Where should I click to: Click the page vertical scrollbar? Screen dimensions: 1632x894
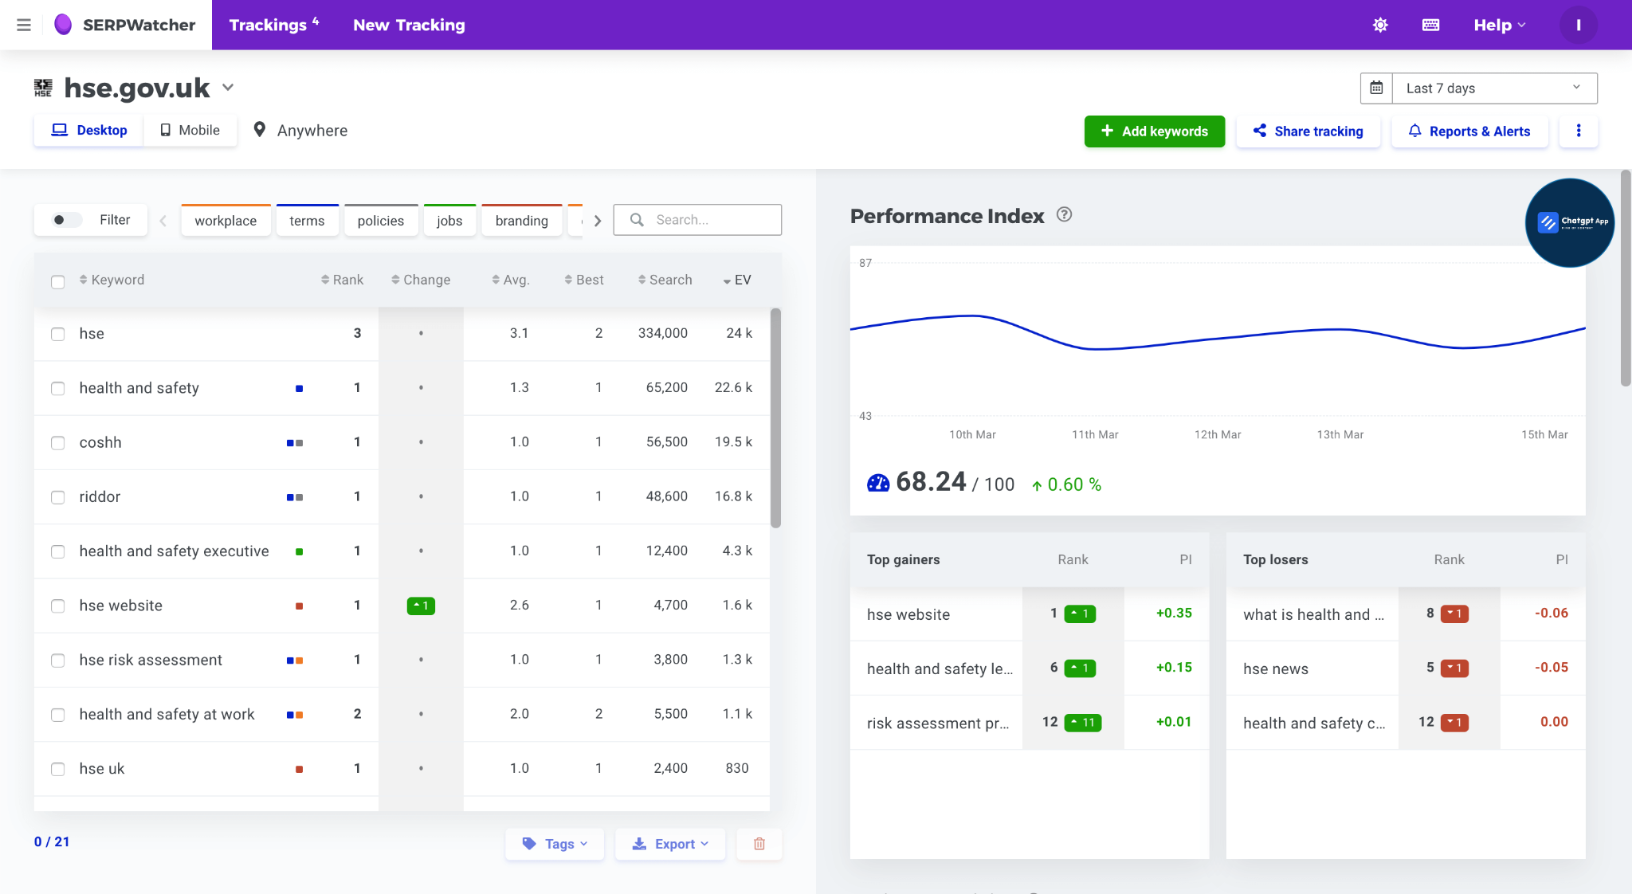pyautogui.click(x=1626, y=278)
